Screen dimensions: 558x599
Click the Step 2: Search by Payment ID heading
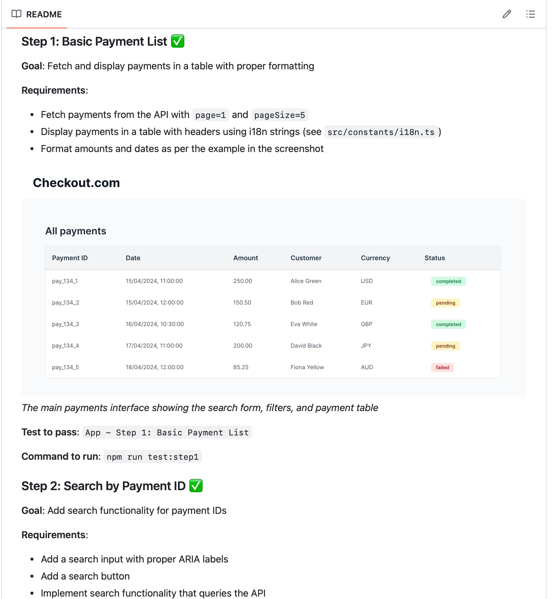coord(103,486)
